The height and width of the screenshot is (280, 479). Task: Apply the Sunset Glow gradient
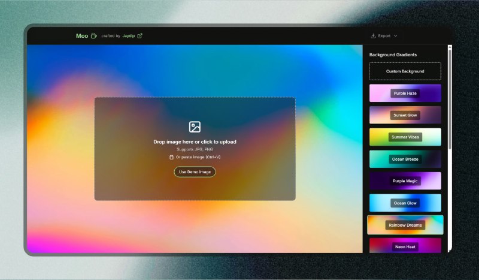405,115
